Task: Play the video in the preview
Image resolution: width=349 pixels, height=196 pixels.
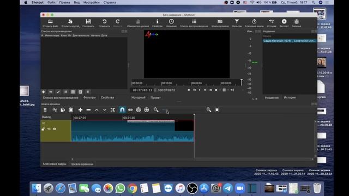Action: pos(200,90)
